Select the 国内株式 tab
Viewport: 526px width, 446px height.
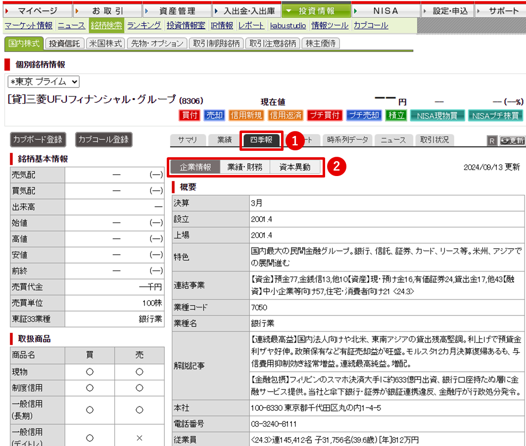point(24,44)
